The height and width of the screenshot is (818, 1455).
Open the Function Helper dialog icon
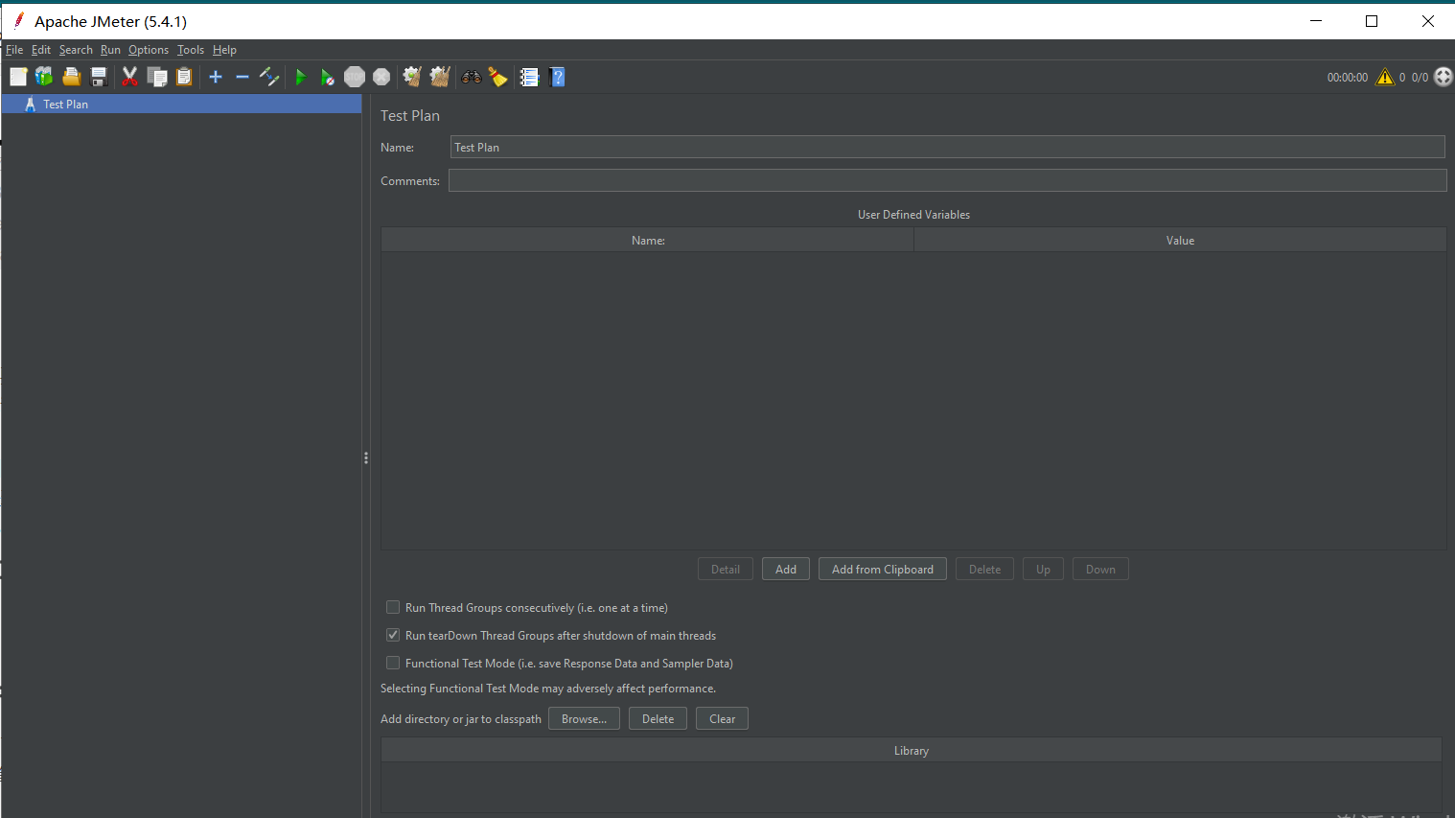530,77
